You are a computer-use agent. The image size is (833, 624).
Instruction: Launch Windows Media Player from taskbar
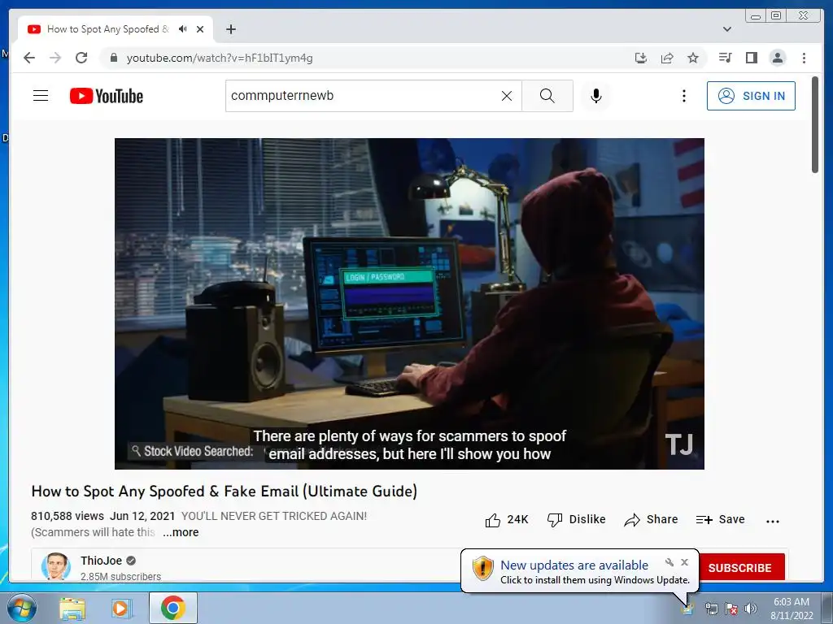click(121, 608)
